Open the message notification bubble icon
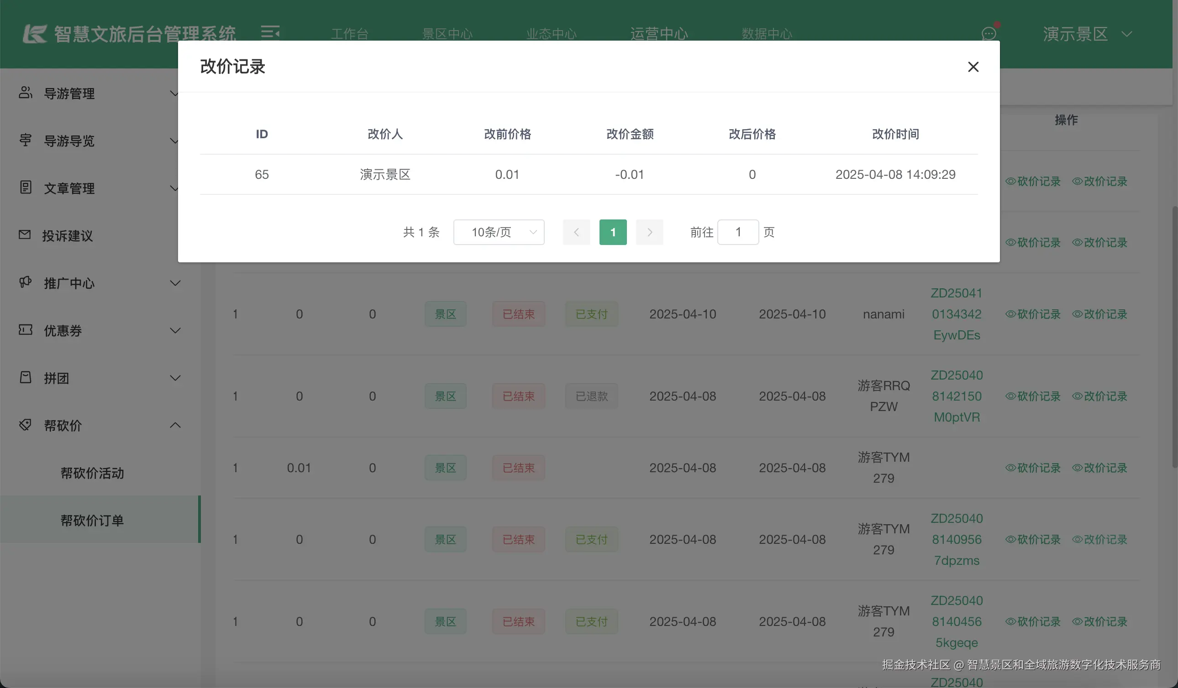 [989, 34]
